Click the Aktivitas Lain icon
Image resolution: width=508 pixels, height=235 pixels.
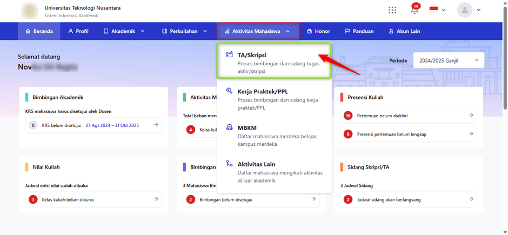(229, 164)
